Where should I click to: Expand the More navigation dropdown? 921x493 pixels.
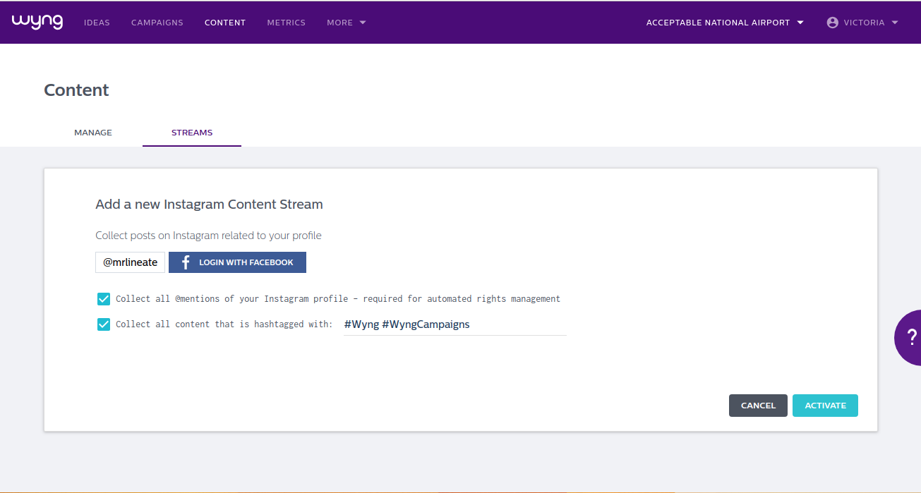tap(347, 23)
